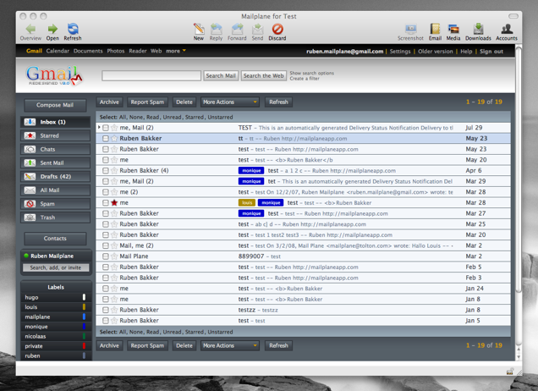538x391 pixels.
Task: Click the Refresh toolbar icon
Action: [x=73, y=29]
